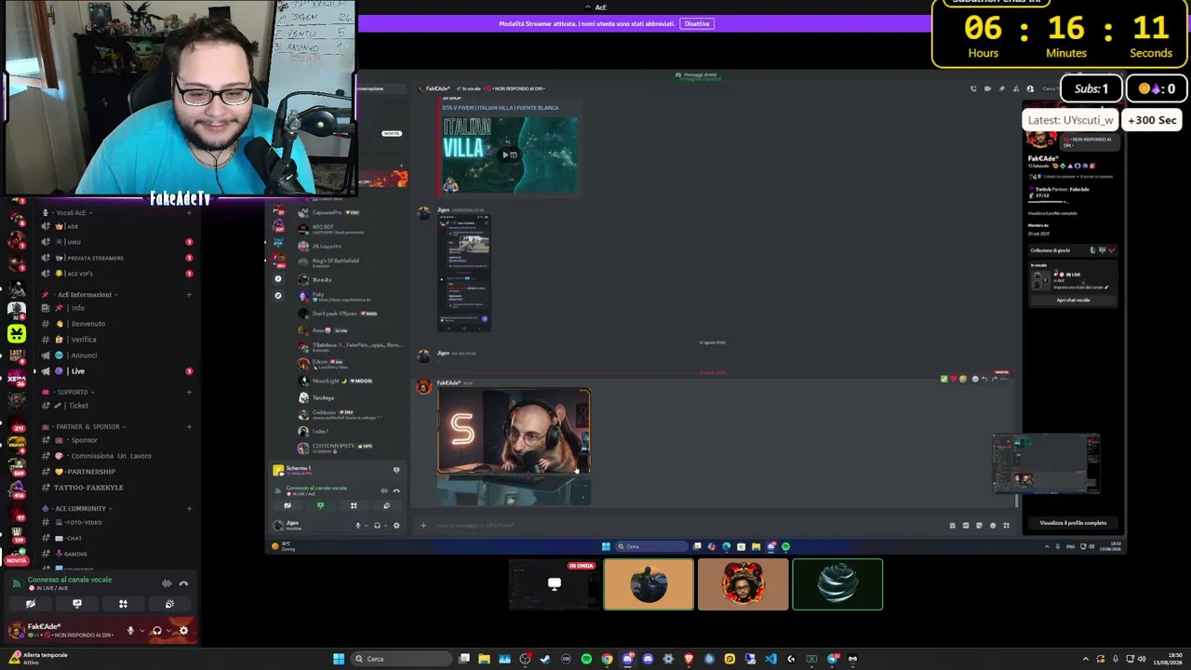Toggle noise suppression in voice panel
The width and height of the screenshot is (1191, 670).
point(167,583)
